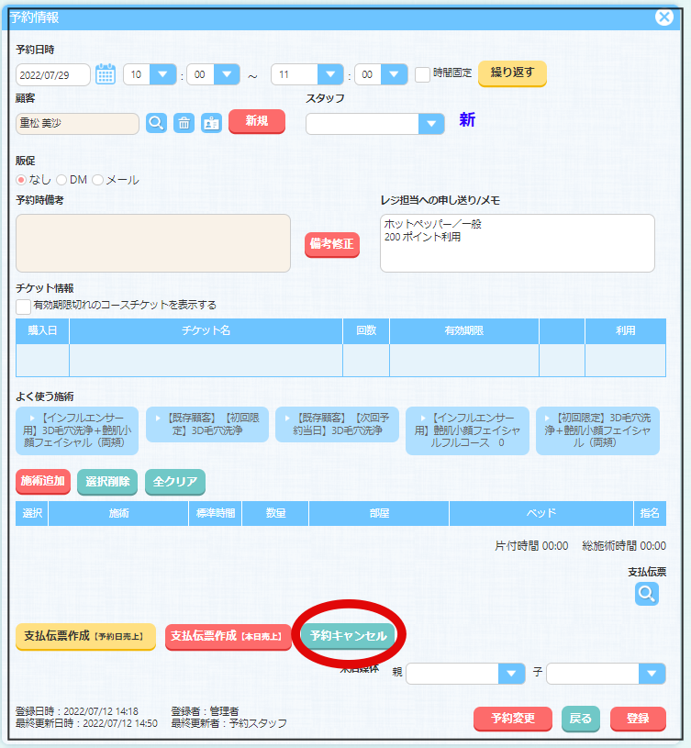Open the 親 media dropdown

pos(511,674)
